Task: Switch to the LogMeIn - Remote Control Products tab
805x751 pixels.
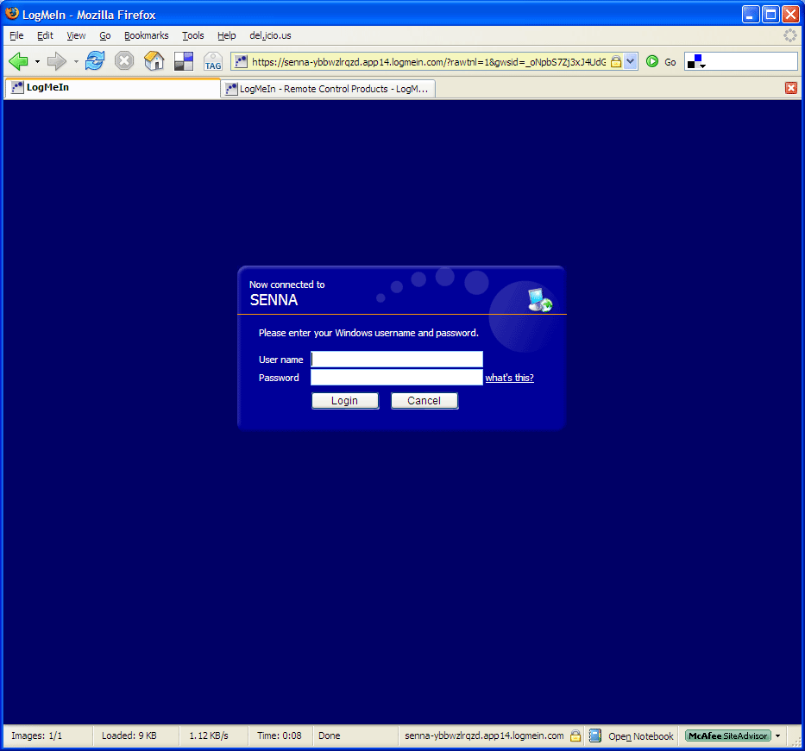Action: click(x=328, y=89)
